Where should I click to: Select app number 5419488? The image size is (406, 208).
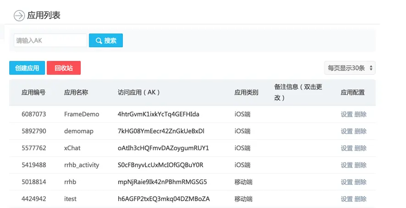33,165
